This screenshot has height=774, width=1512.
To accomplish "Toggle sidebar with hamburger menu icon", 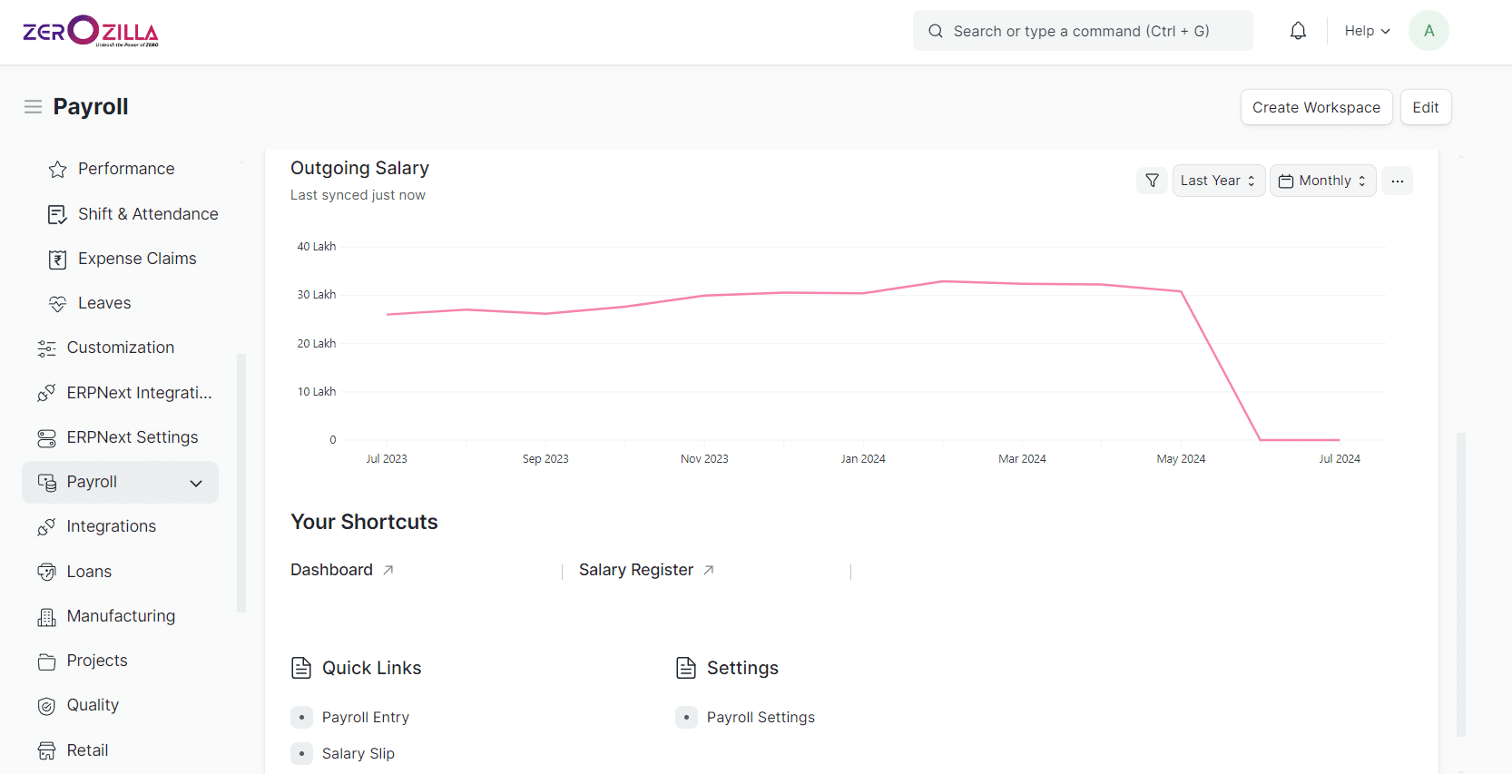I will coord(34,107).
